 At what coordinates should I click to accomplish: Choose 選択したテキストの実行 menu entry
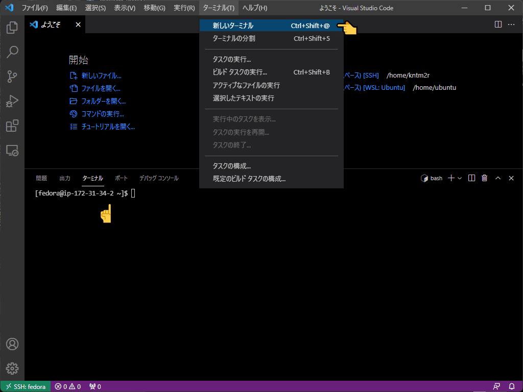point(272,98)
